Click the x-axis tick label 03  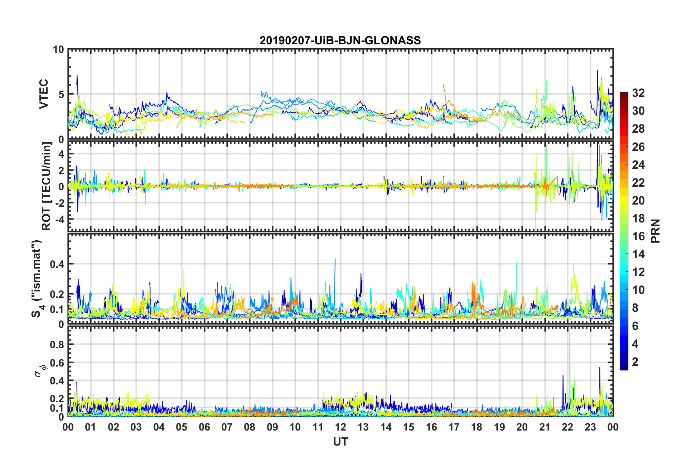click(x=136, y=427)
